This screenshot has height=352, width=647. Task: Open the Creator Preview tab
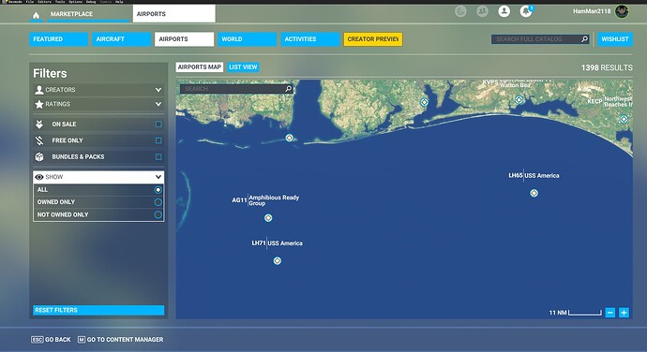click(373, 39)
